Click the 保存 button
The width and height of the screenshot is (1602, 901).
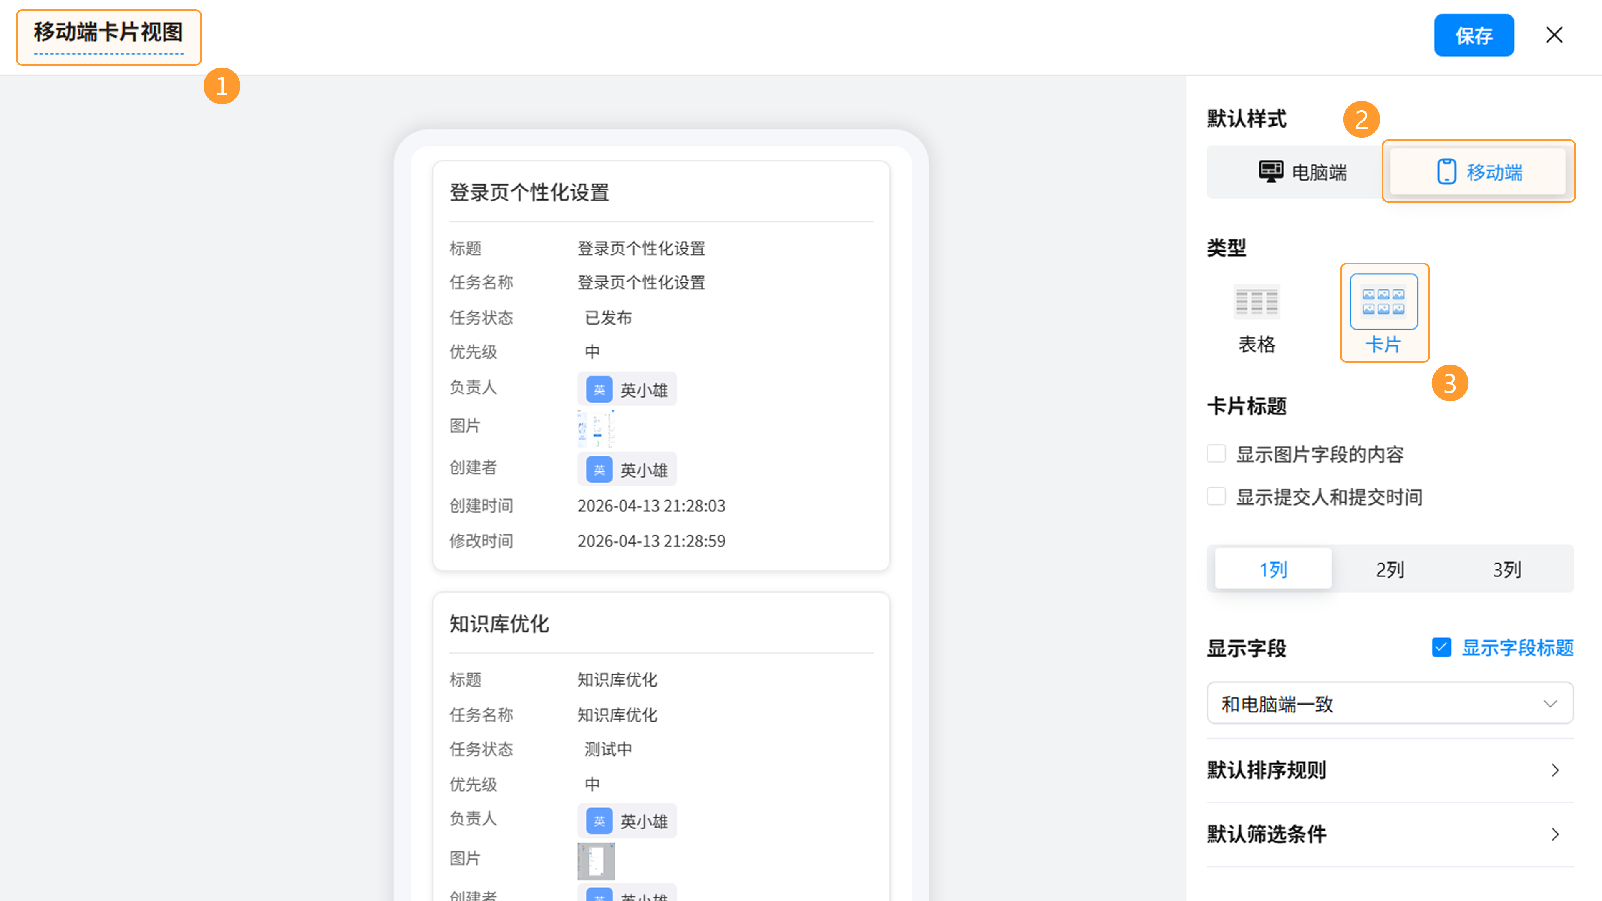[x=1473, y=35]
